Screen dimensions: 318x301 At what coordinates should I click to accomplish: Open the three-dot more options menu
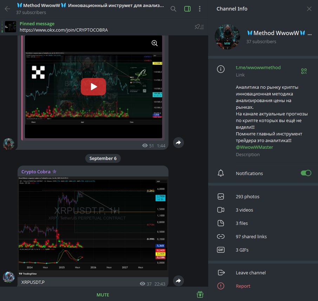click(x=200, y=9)
